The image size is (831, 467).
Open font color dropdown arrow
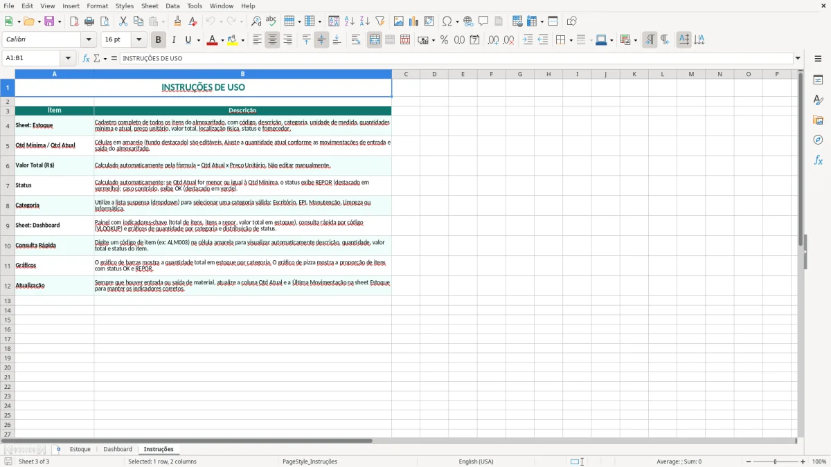[x=221, y=40]
